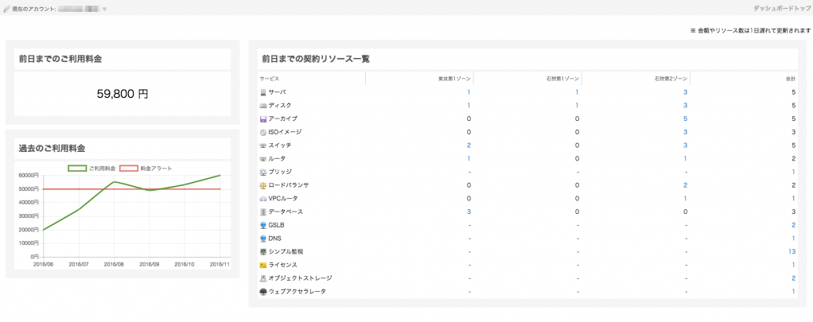The image size is (813, 322).
Task: Click the GSLB globe icon
Action: pos(263,225)
